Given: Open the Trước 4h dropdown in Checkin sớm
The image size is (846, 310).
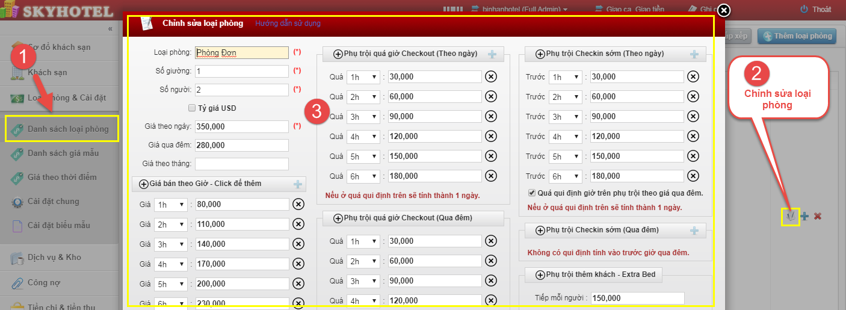Looking at the screenshot, I should pyautogui.click(x=566, y=136).
